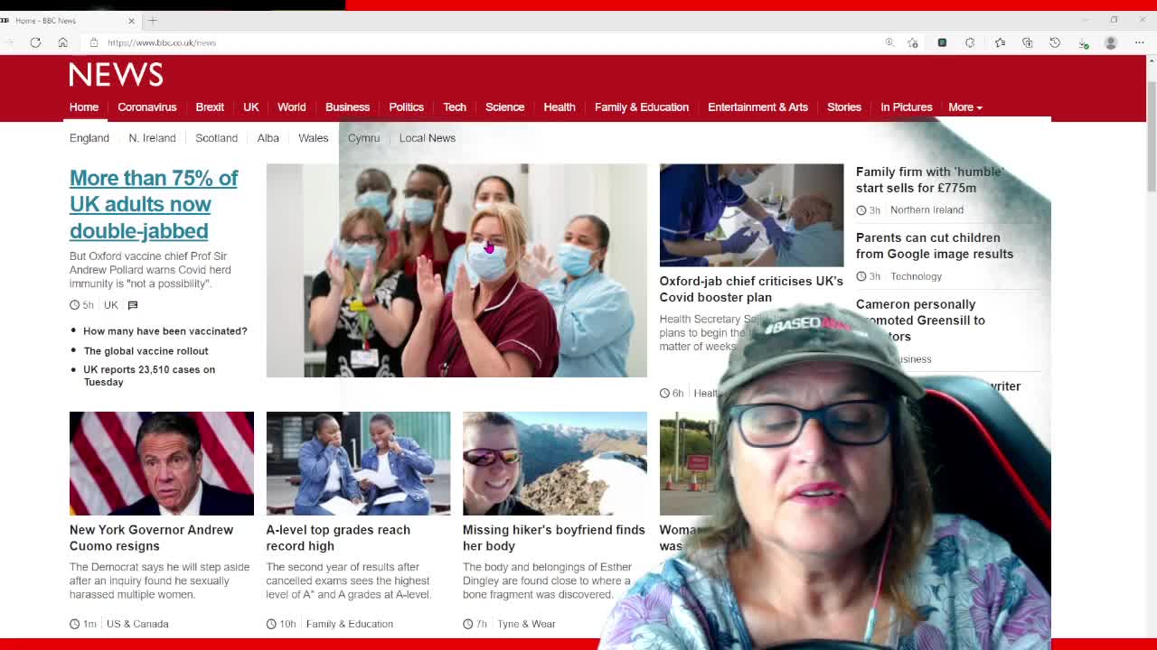Screen dimensions: 1157x650
Task: Open the Stories section
Action: pos(844,107)
